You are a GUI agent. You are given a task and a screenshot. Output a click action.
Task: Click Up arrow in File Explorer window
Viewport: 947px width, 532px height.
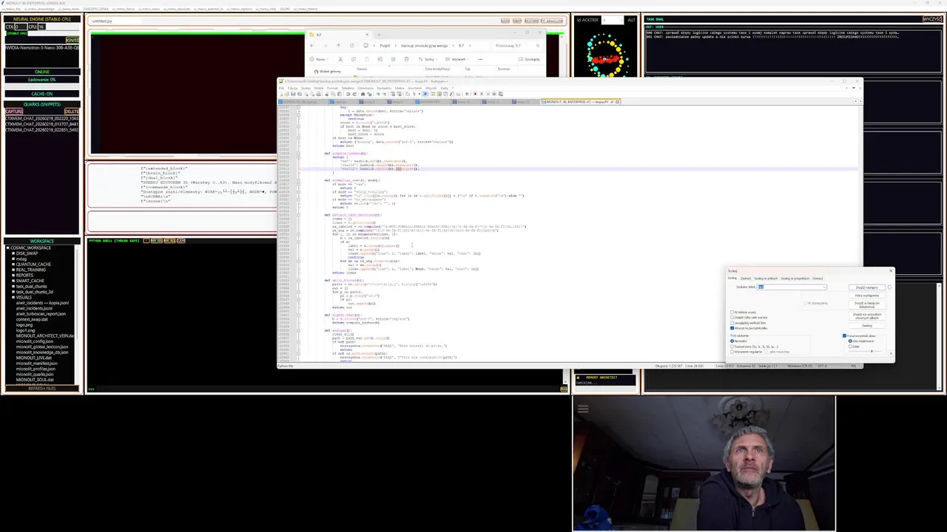coord(338,46)
